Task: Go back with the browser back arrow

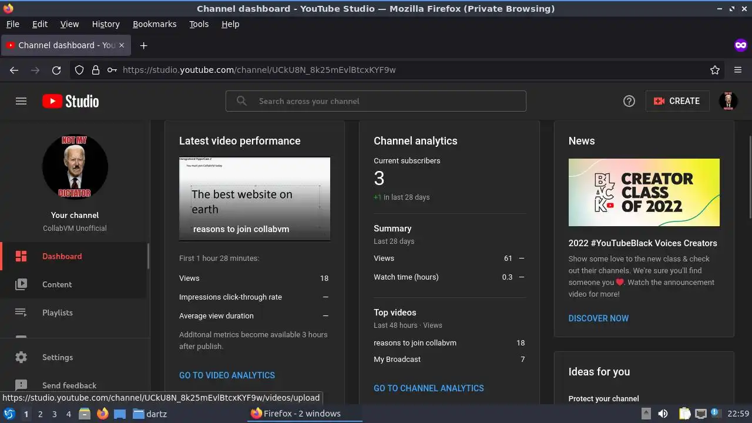Action: [14, 70]
